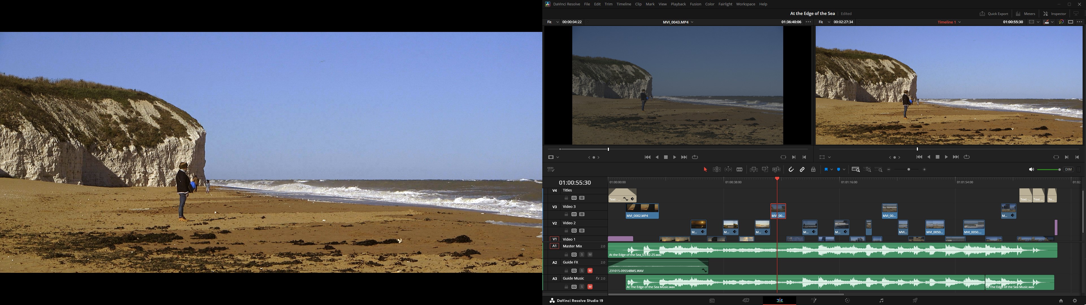The image size is (1086, 305).
Task: Play the source viewer clip
Action: click(674, 157)
